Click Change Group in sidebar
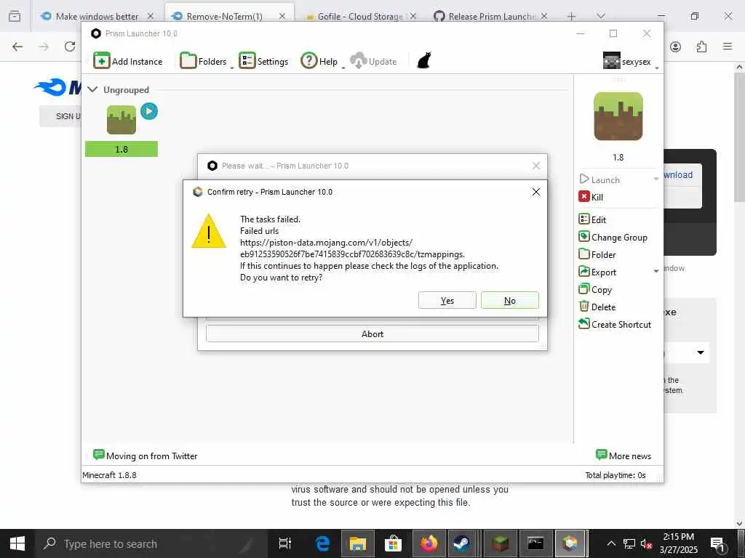Screen dimensions: 745x558 point(613,238)
